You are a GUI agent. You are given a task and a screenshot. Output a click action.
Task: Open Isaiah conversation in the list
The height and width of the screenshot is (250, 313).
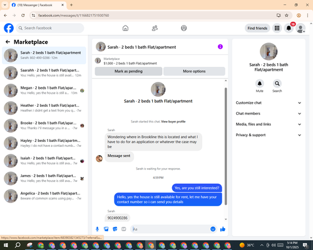tap(44, 161)
